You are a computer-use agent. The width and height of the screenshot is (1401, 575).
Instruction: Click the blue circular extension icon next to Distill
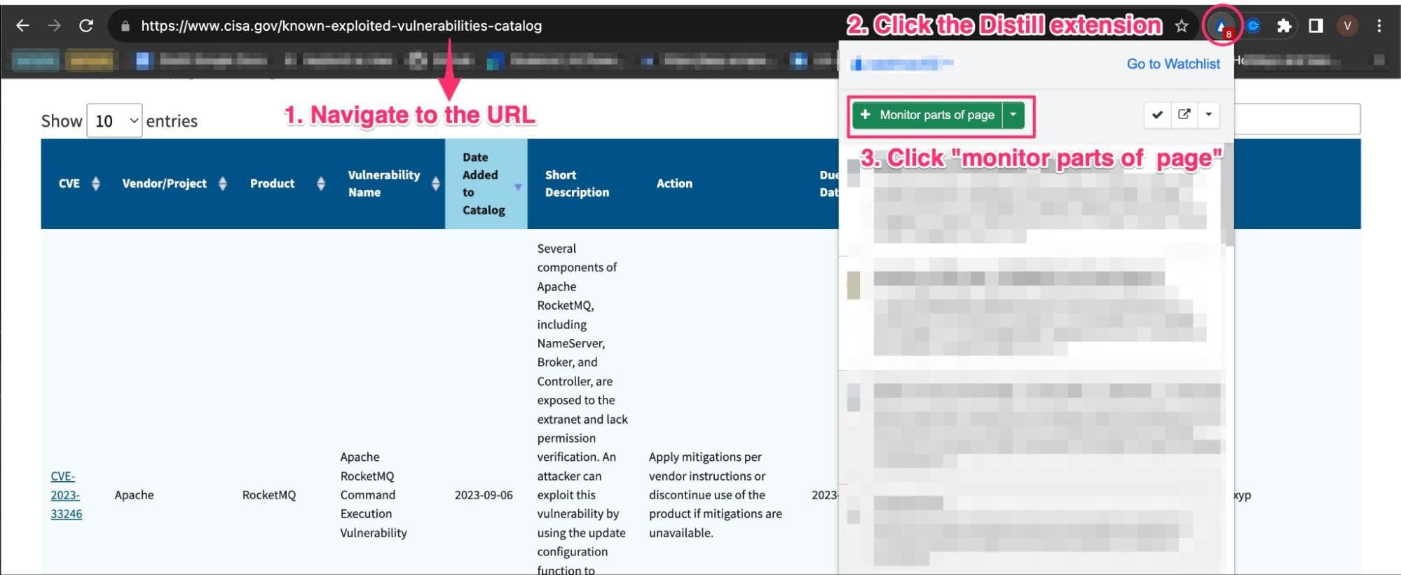coord(1253,26)
